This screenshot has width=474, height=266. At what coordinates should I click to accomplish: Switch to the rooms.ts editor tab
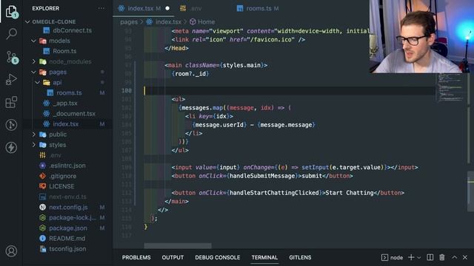click(x=258, y=8)
